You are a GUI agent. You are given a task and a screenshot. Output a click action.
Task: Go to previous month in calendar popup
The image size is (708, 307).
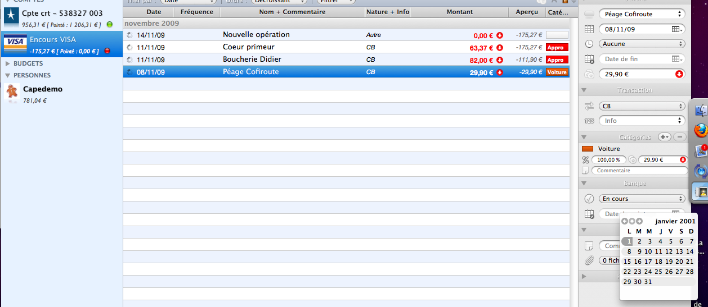(625, 221)
